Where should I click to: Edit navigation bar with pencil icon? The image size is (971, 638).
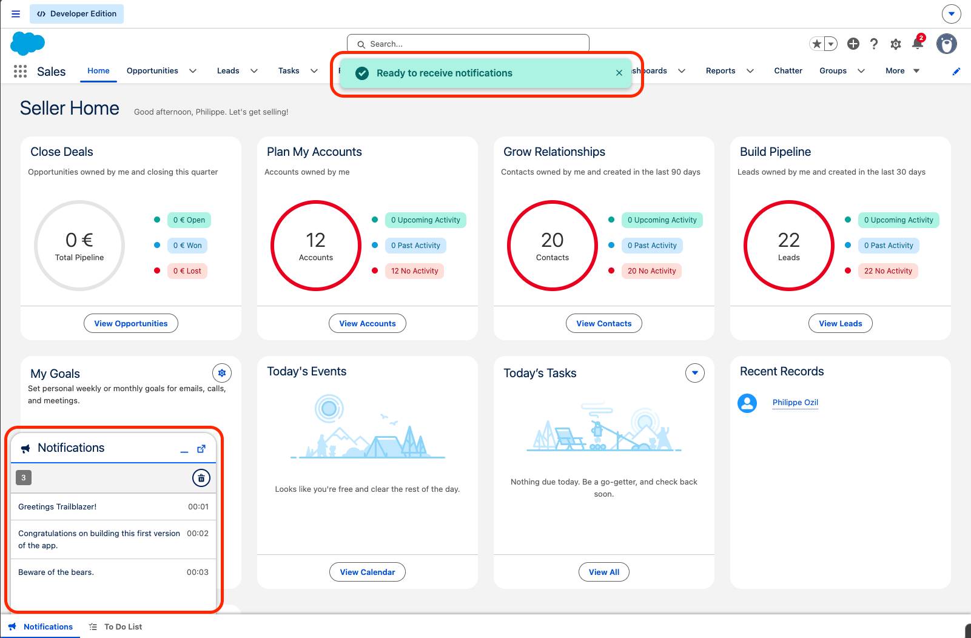click(x=956, y=71)
